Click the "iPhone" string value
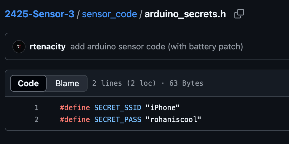This screenshot has width=289, height=144. (x=163, y=107)
